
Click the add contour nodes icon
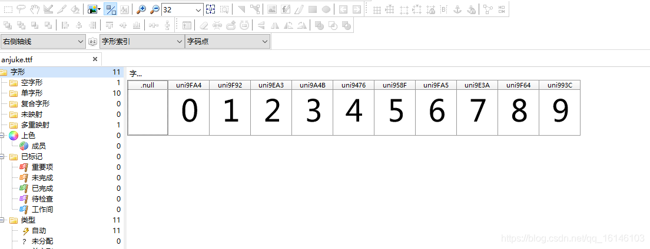tap(255, 9)
